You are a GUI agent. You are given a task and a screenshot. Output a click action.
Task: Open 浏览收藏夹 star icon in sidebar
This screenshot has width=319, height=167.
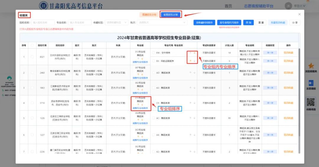pyautogui.click(x=311, y=66)
